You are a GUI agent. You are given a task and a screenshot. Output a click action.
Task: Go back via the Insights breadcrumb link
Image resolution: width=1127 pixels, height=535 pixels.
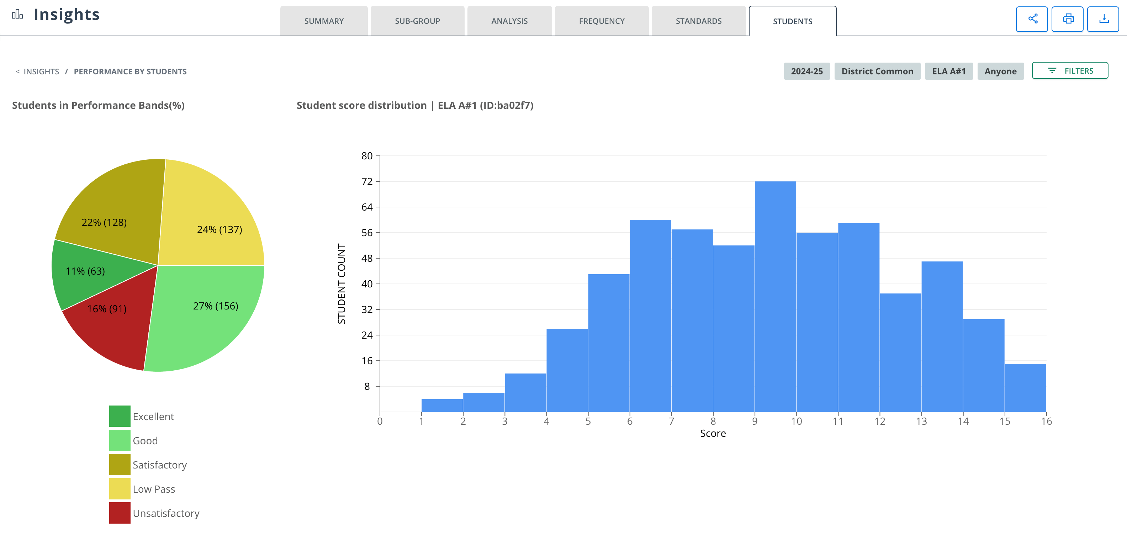pos(41,71)
